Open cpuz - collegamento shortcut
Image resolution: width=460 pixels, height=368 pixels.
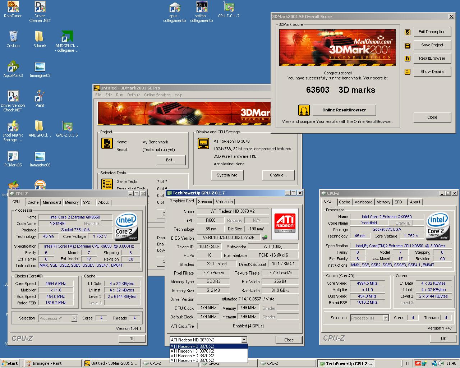175,7
